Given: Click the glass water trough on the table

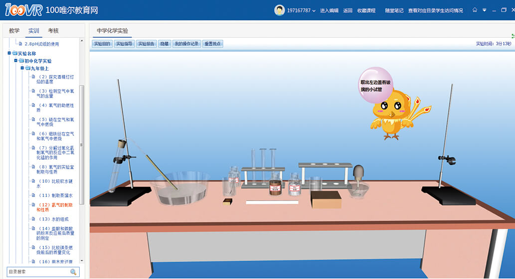Looking at the screenshot, I should 179,189.
